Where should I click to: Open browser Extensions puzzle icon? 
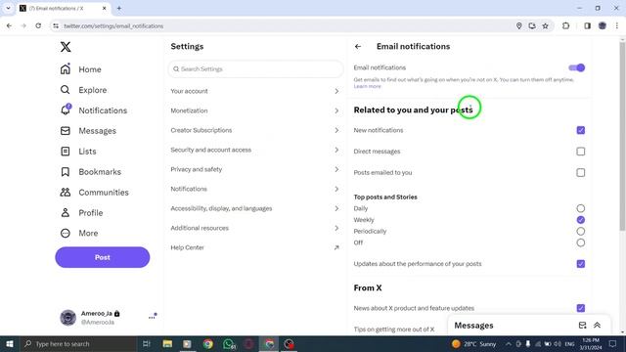(565, 26)
